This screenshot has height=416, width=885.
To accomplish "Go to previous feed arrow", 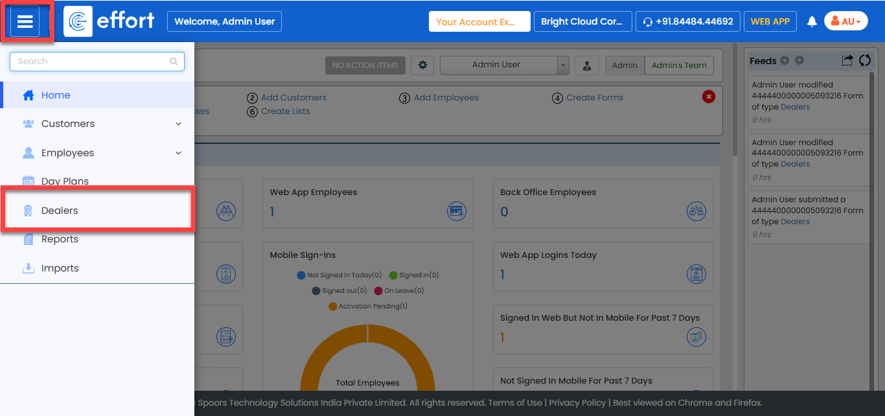I will pyautogui.click(x=785, y=60).
